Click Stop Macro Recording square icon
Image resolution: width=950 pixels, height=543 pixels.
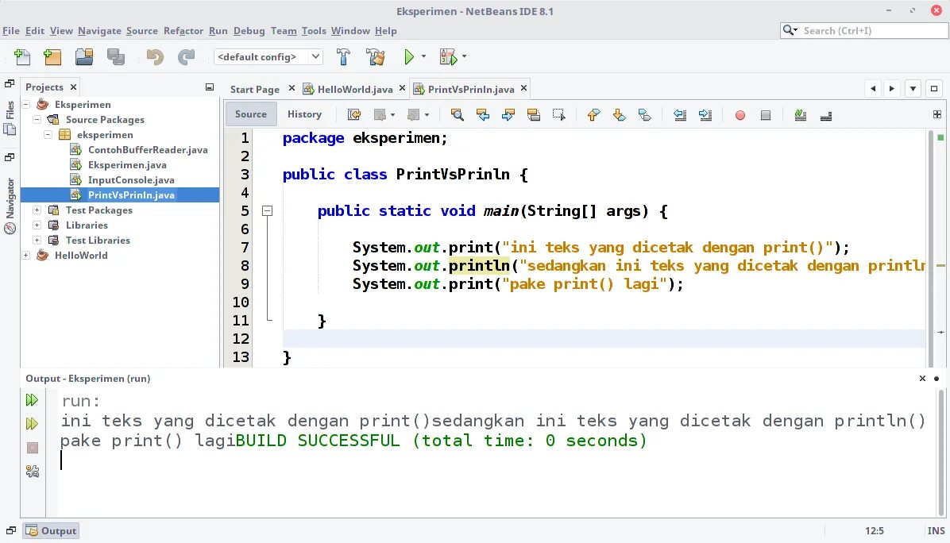click(x=766, y=115)
